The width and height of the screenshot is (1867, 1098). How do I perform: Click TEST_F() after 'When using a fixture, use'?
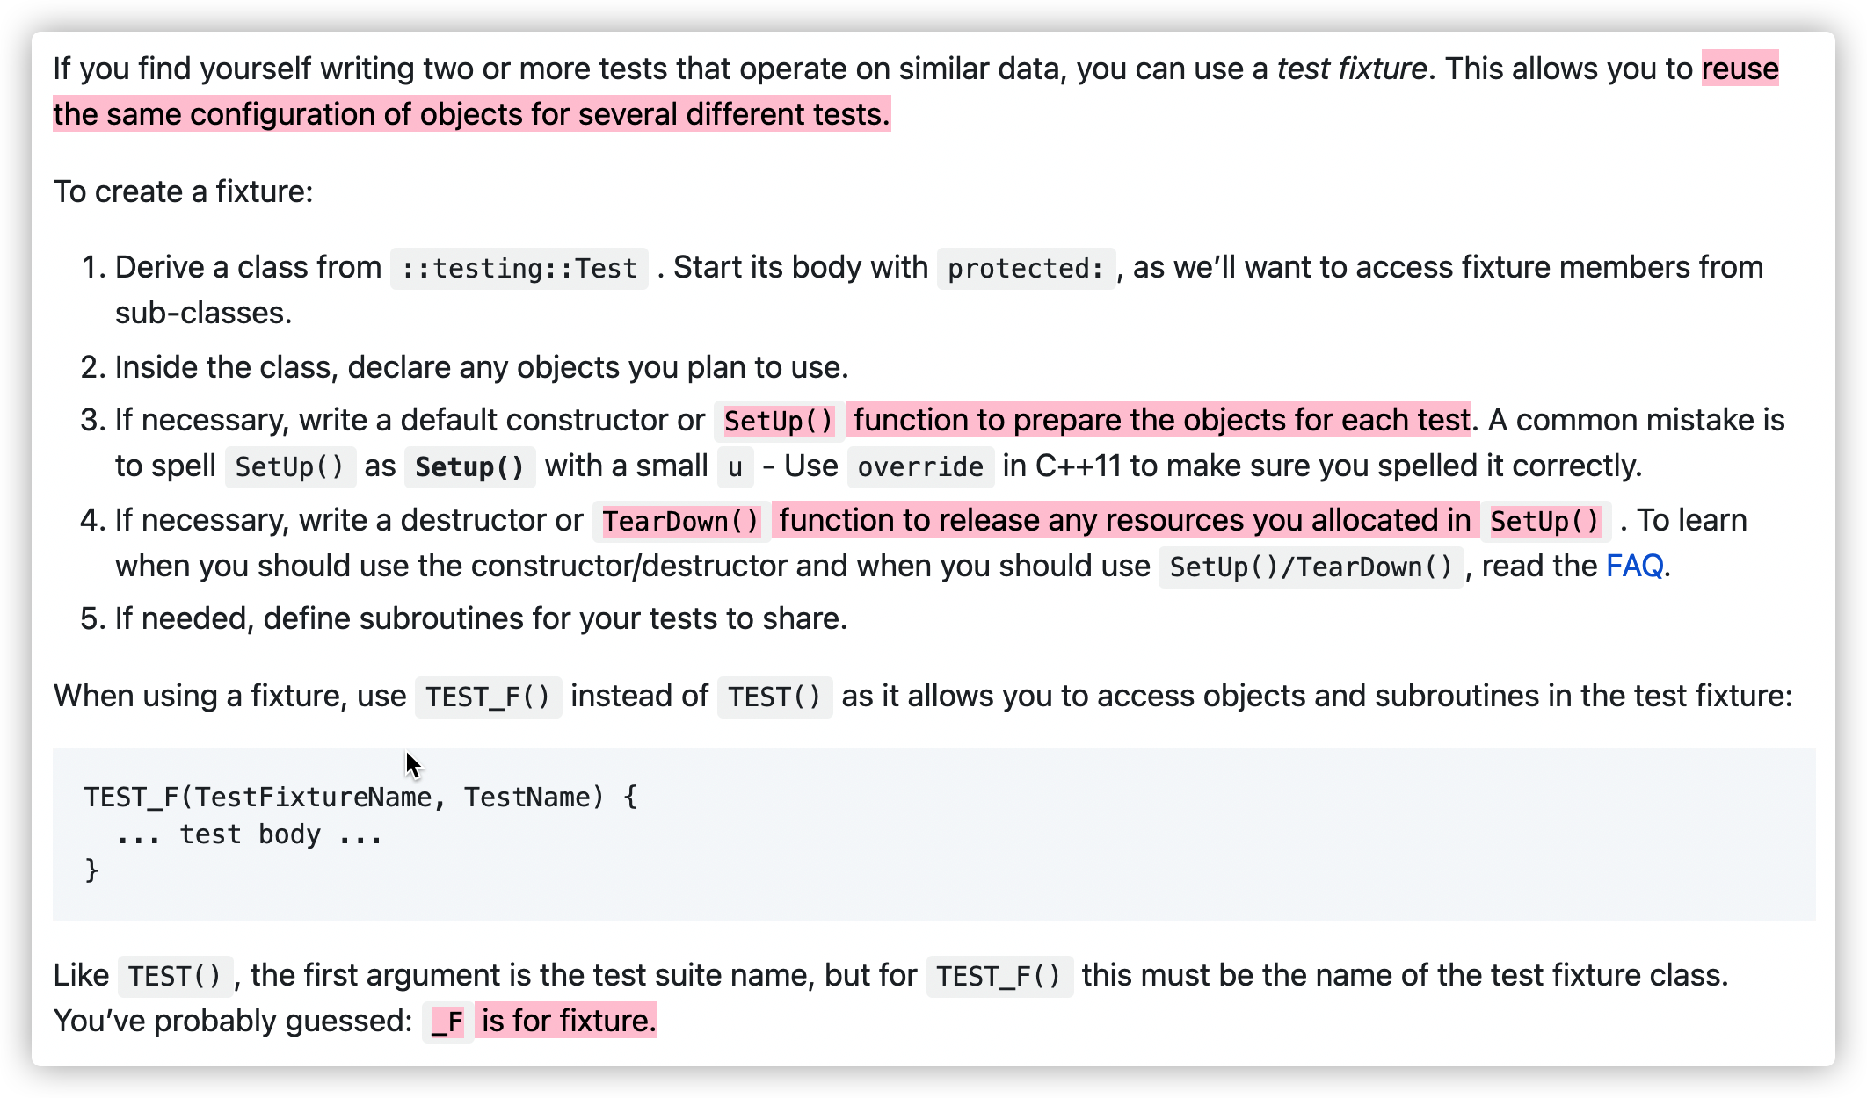point(488,697)
